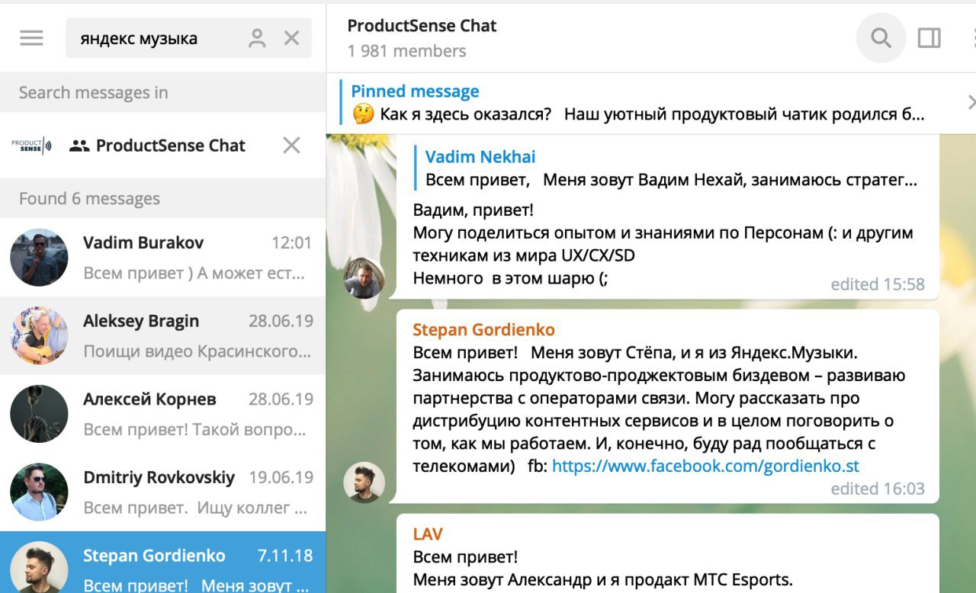Clear the search field text
976x593 pixels.
291,38
